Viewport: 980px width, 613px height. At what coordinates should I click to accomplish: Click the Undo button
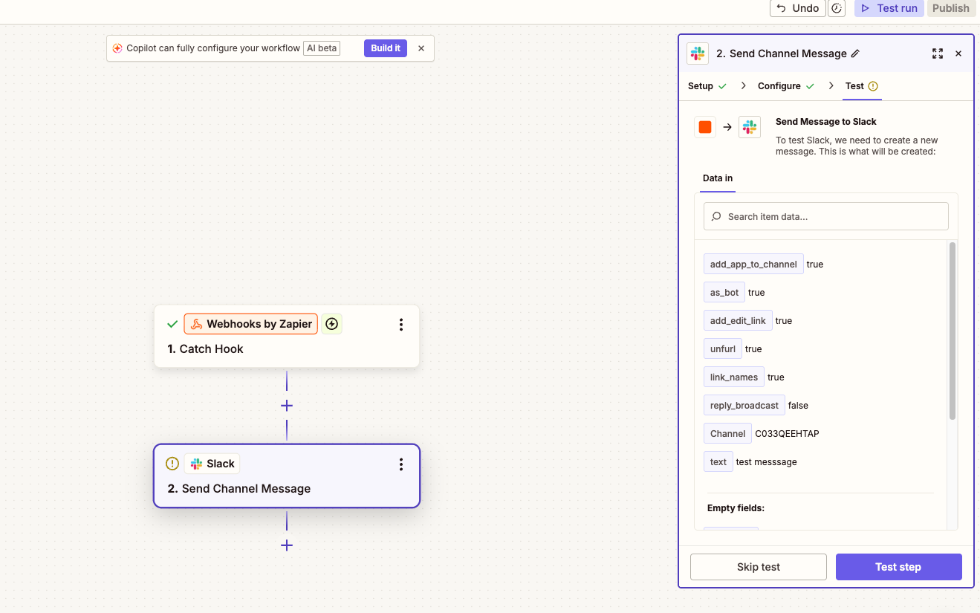click(797, 8)
